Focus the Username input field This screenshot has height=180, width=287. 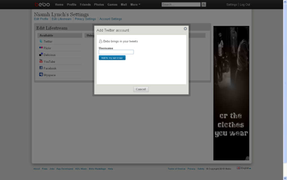point(116,52)
